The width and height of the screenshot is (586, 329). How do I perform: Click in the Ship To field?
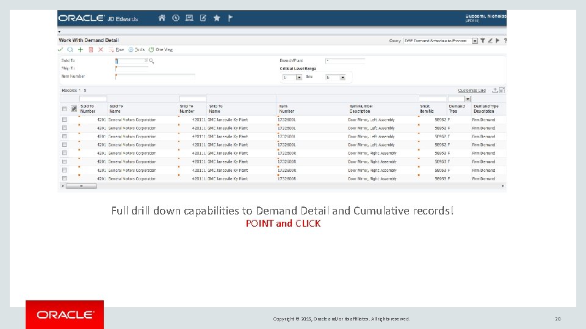tap(132, 68)
